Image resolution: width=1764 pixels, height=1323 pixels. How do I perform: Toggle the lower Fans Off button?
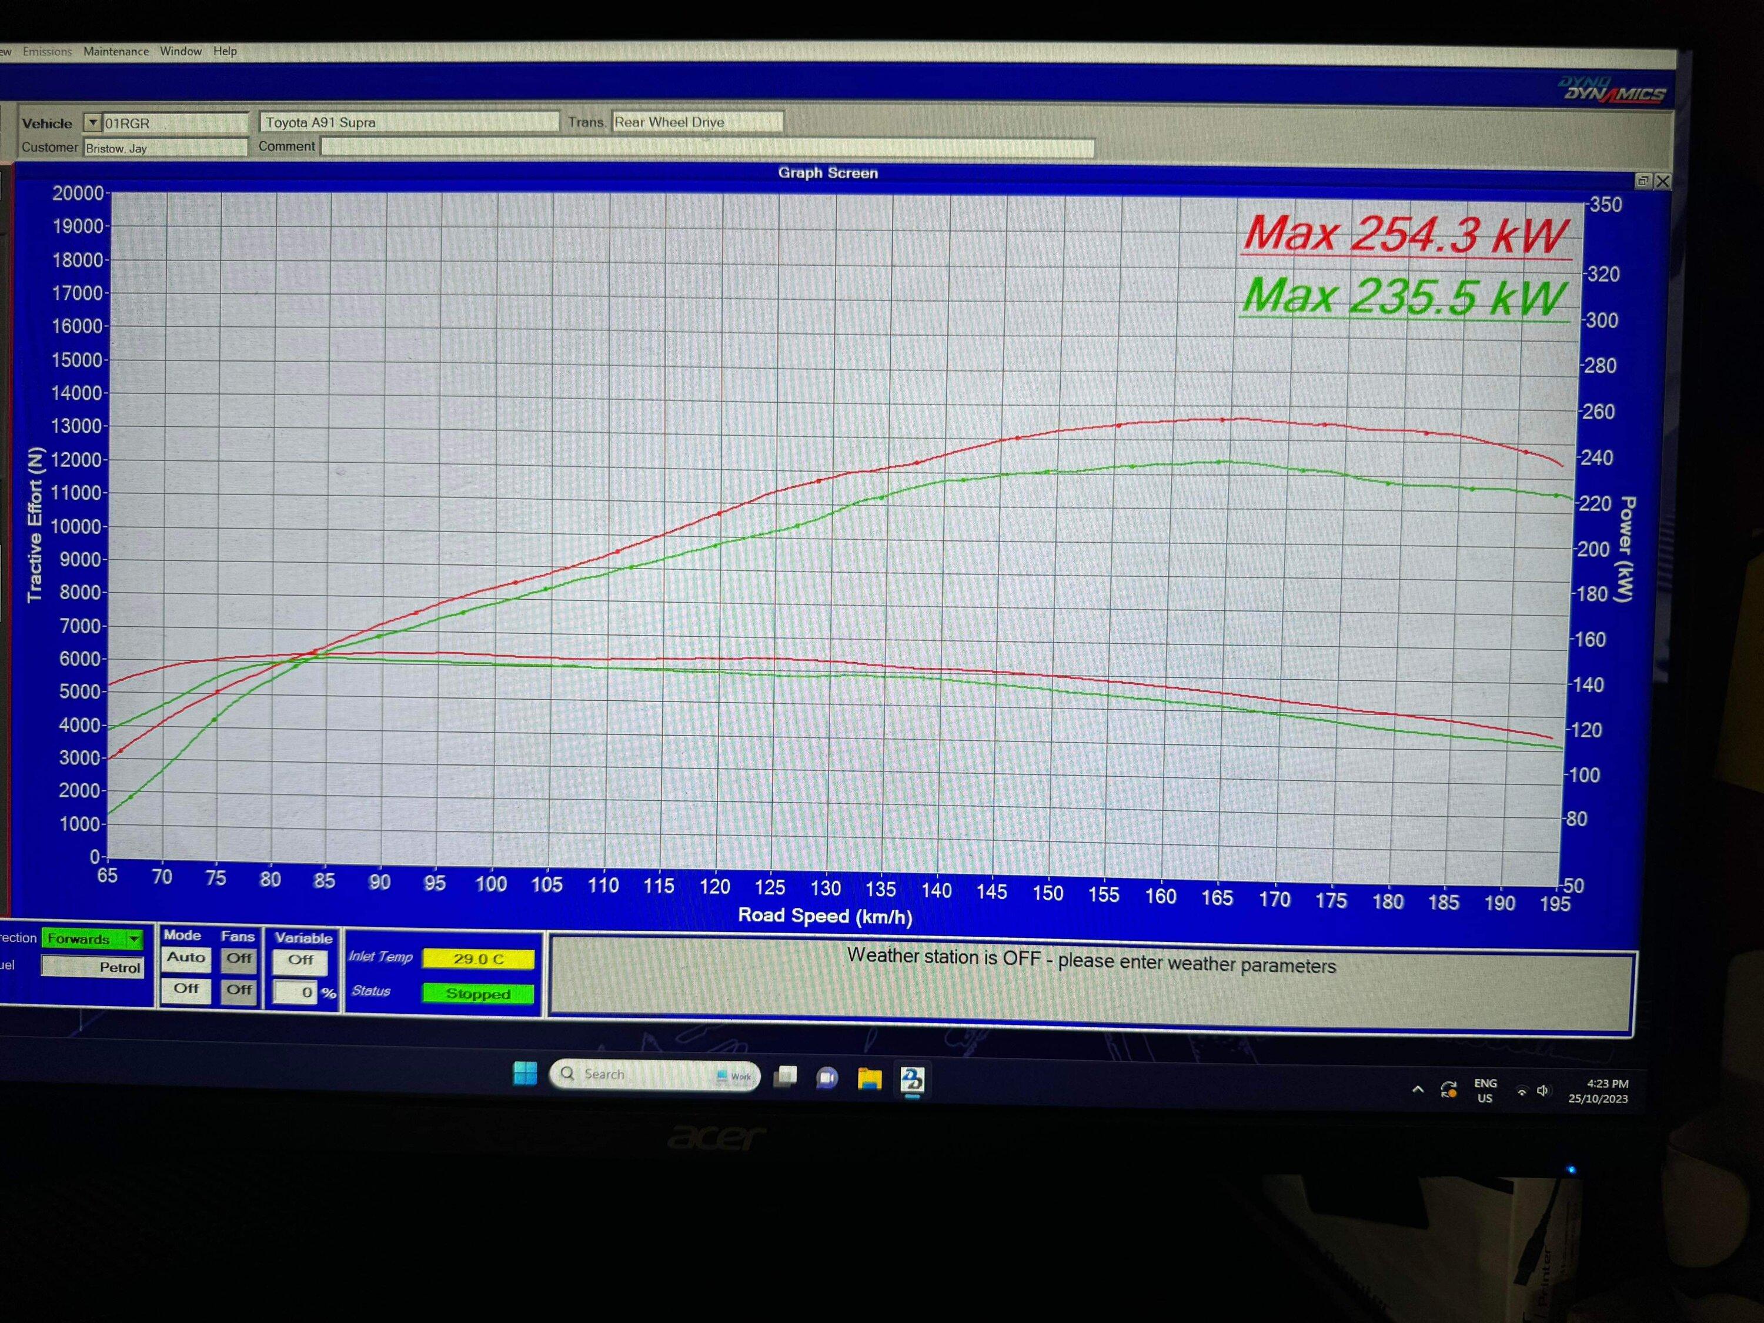pyautogui.click(x=239, y=990)
